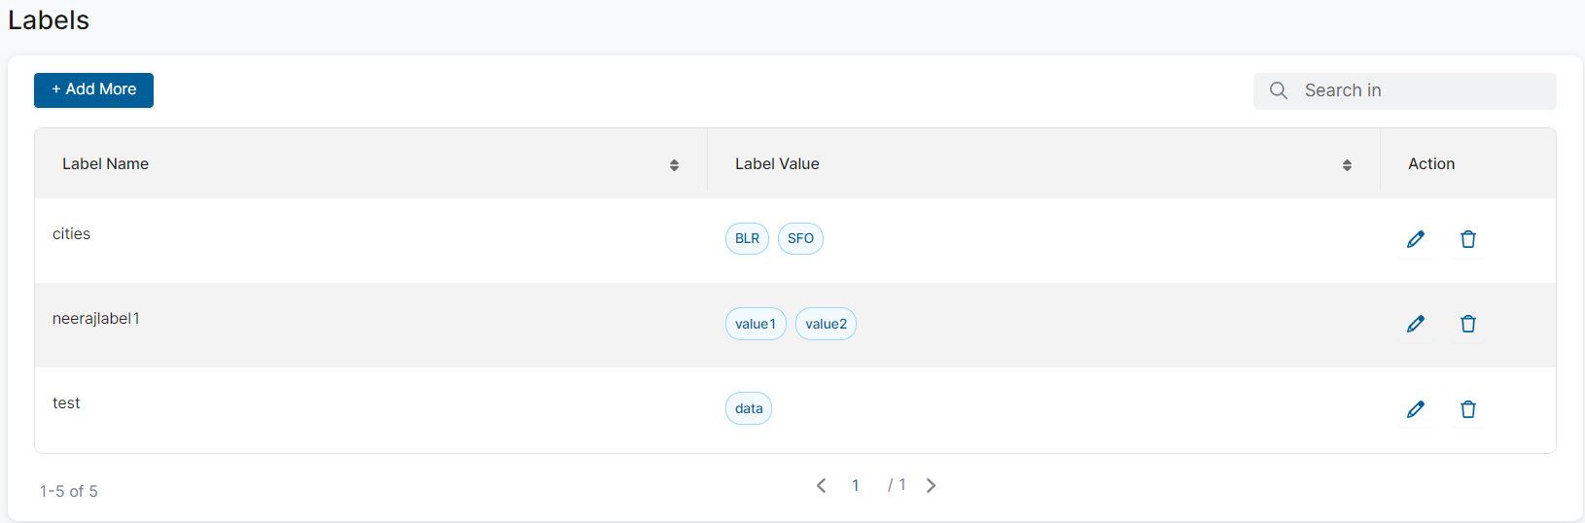Click the data tag chip
1585x523 pixels.
click(749, 408)
